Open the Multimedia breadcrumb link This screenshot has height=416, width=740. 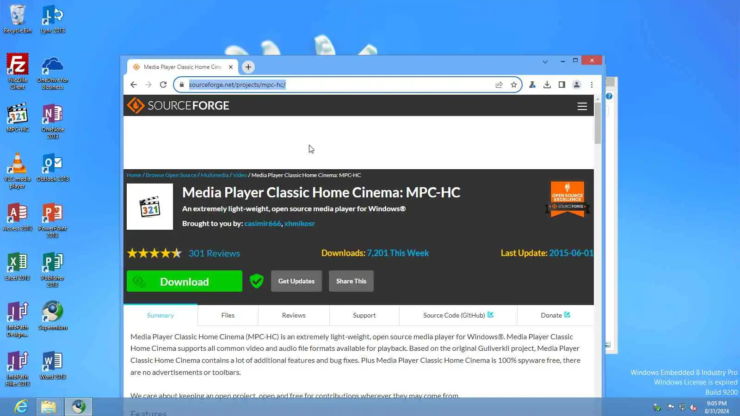[x=215, y=175]
